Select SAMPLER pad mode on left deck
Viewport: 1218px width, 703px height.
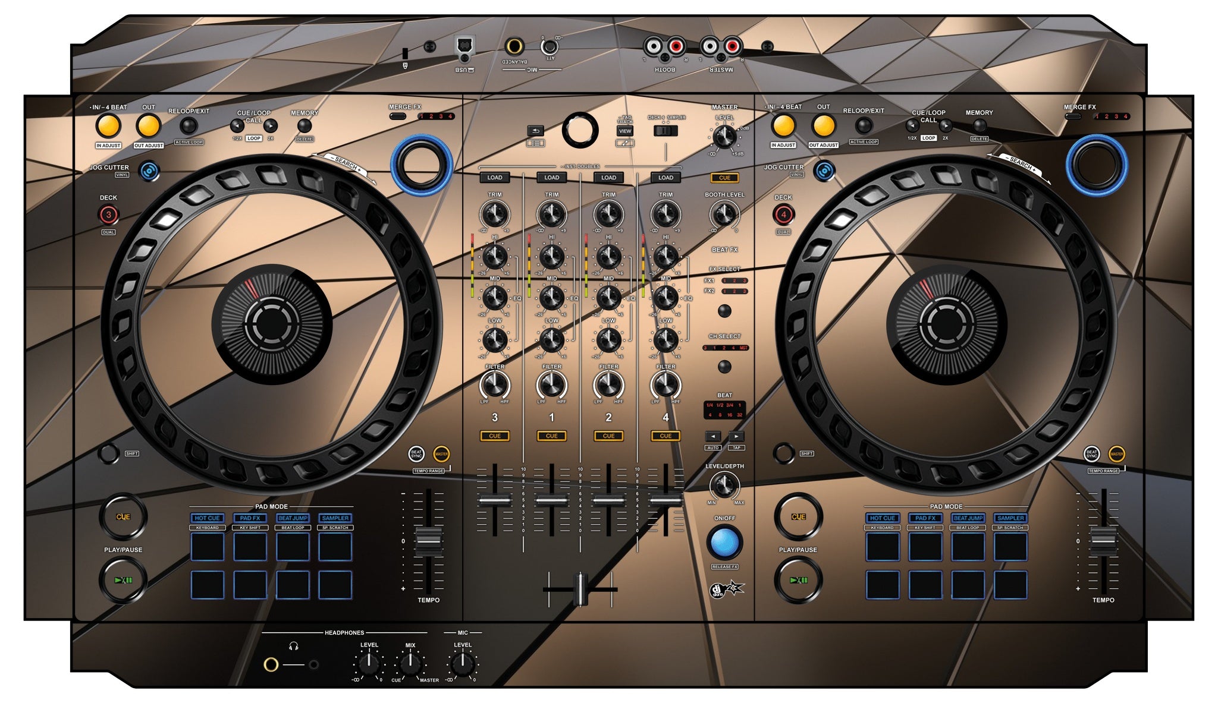(335, 518)
